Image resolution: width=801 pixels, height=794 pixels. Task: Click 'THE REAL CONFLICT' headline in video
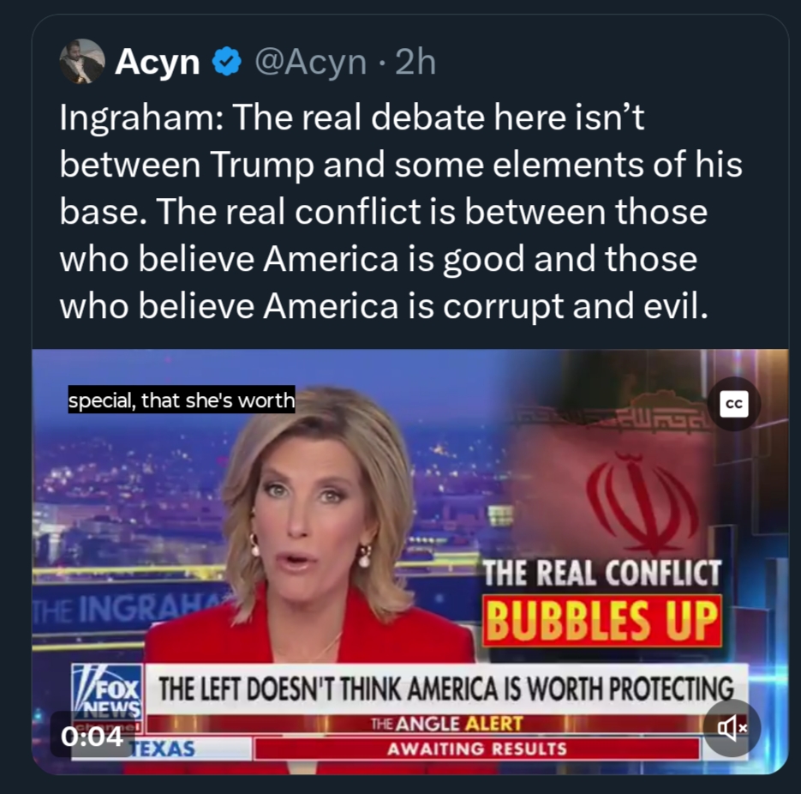point(601,573)
